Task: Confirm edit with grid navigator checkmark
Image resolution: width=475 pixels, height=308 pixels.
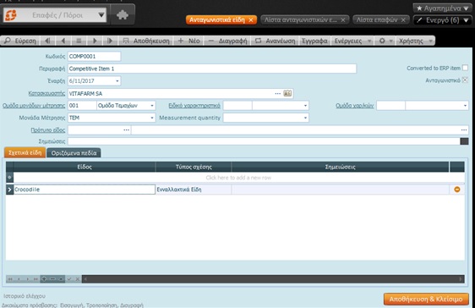Action: (69, 279)
